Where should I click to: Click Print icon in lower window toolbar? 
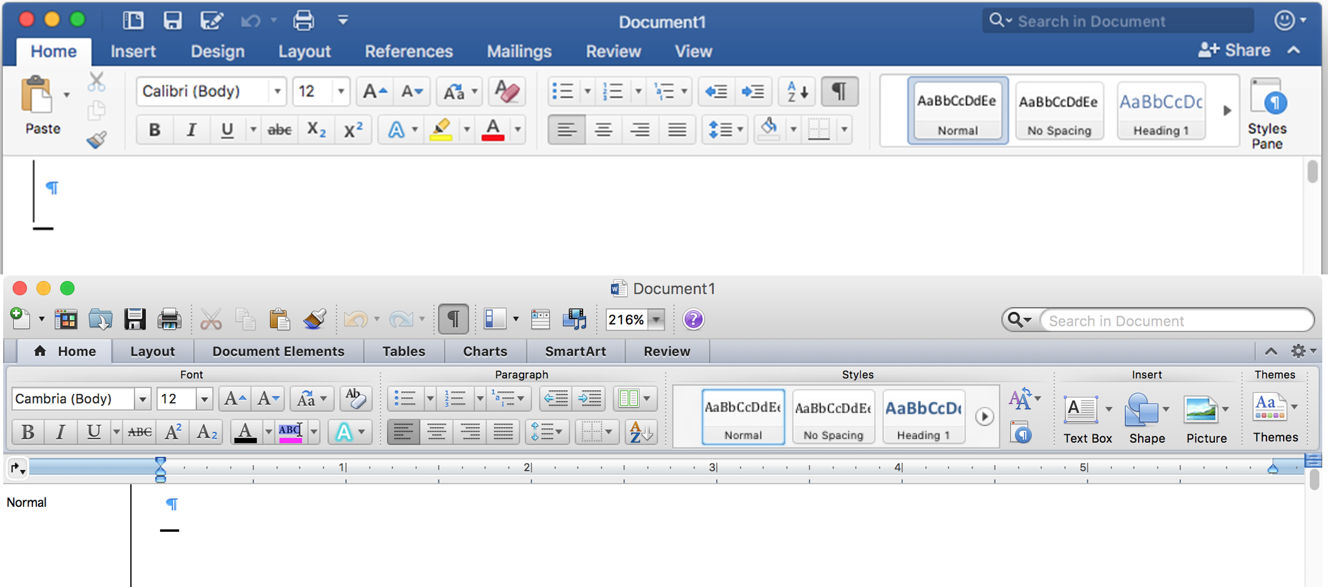point(169,319)
